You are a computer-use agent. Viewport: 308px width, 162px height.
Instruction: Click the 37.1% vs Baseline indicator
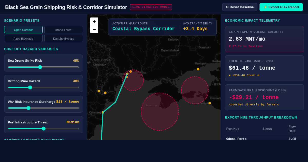click(246, 46)
